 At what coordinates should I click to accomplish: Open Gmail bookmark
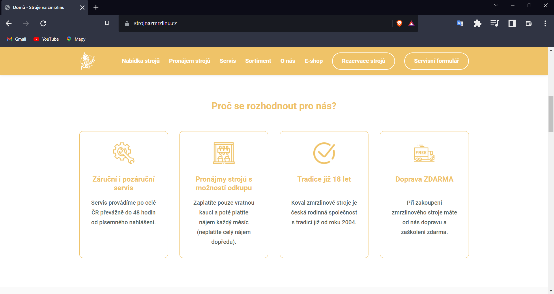point(16,39)
